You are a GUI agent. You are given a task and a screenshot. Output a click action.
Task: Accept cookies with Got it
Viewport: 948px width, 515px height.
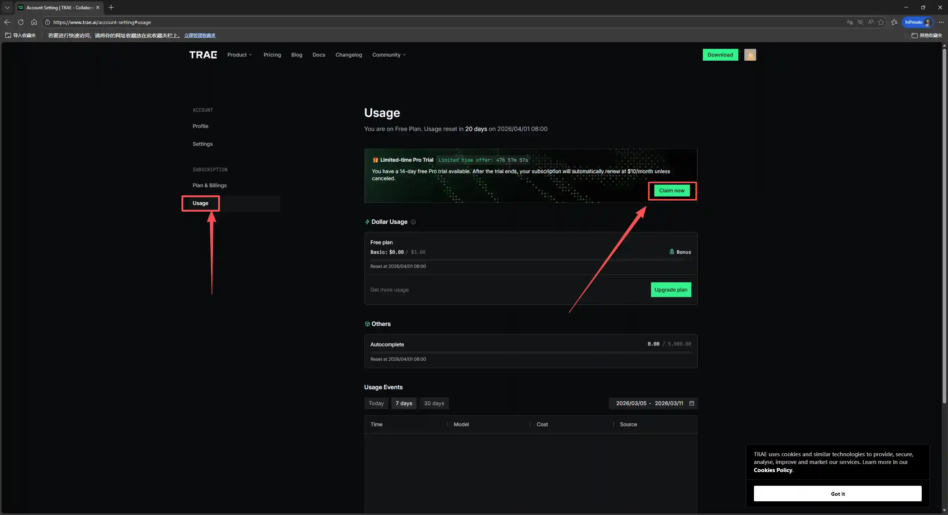tap(837, 494)
